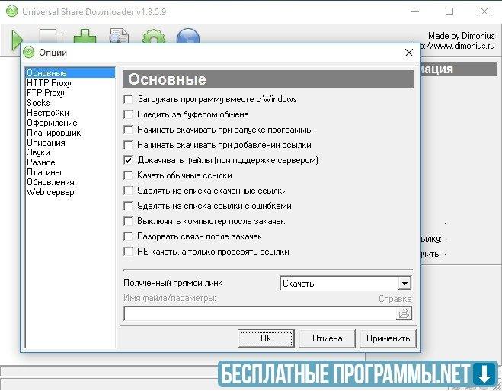Uncheck Докачивать файлы option
The image size is (502, 391).
tap(128, 160)
